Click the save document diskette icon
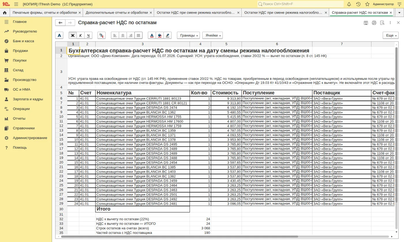The height and width of the screenshot is (242, 404). 366,23
